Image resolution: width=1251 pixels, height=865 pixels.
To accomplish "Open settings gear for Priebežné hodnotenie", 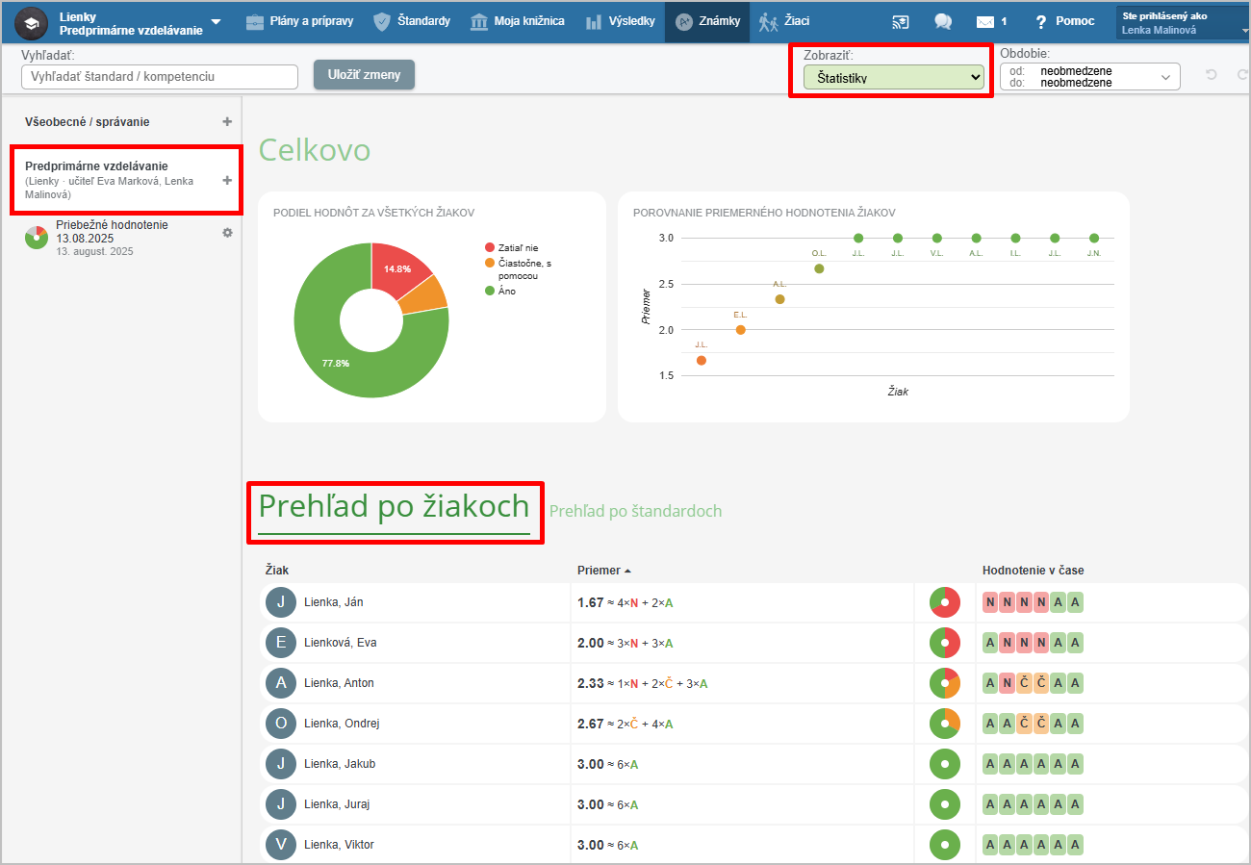I will (227, 232).
